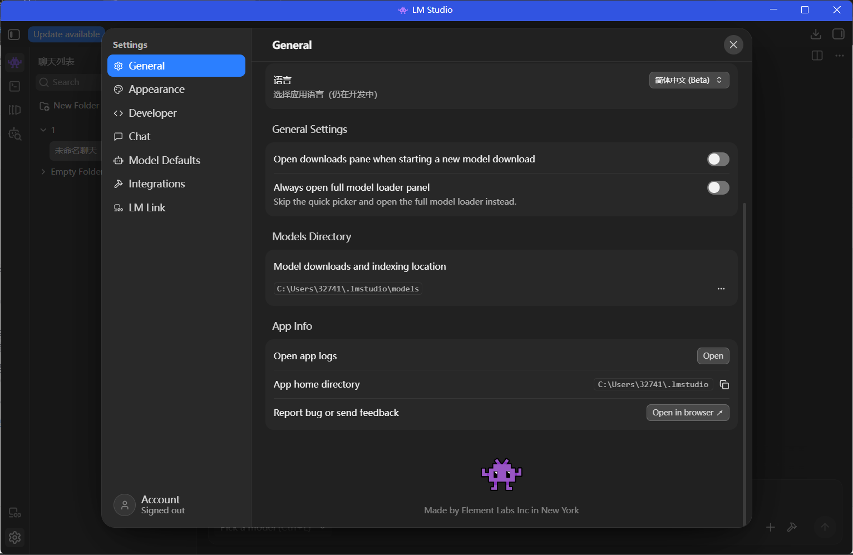
Task: Copy the app home directory path
Action: (x=724, y=385)
